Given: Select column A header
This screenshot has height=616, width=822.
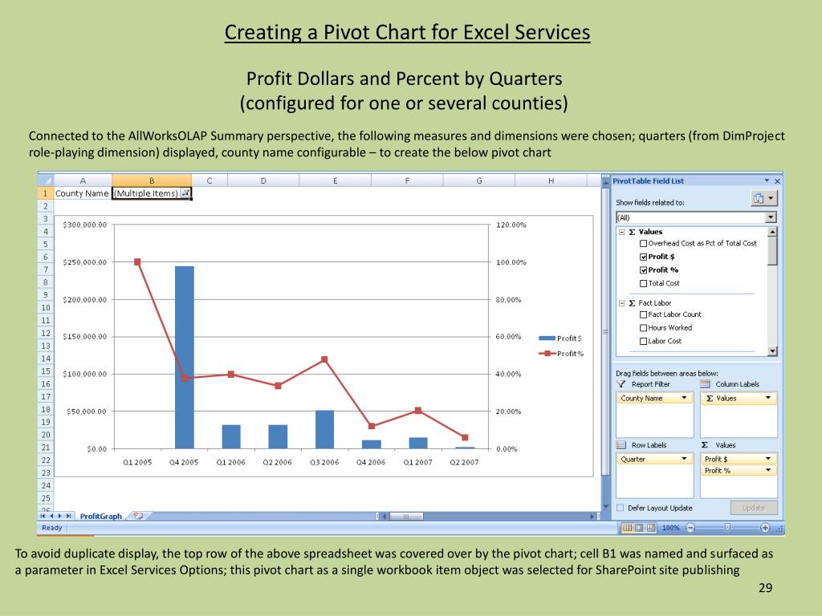Looking at the screenshot, I should (83, 180).
